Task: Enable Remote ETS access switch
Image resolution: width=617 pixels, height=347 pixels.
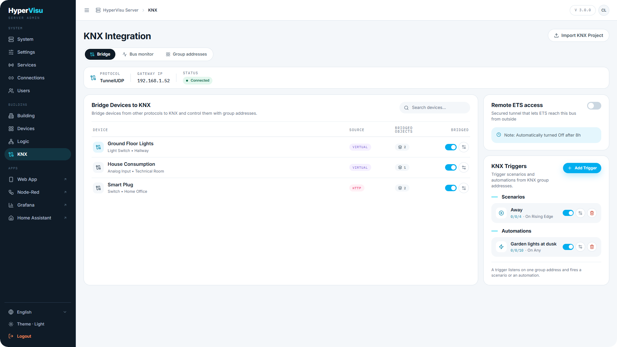Action: click(594, 106)
